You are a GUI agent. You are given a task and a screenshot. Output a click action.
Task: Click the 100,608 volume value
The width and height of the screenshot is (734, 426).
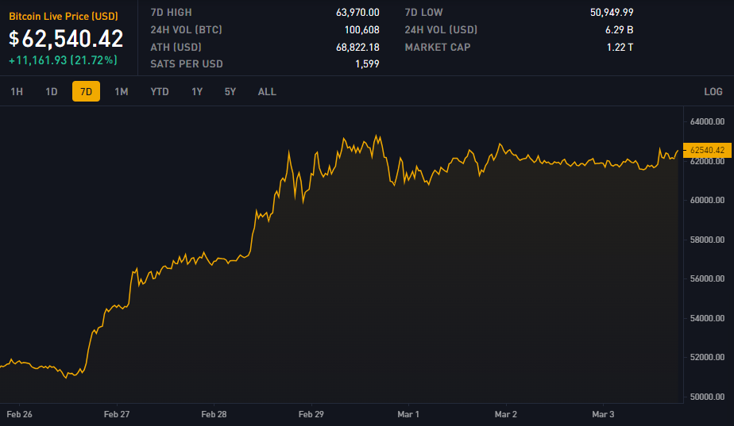click(x=362, y=30)
